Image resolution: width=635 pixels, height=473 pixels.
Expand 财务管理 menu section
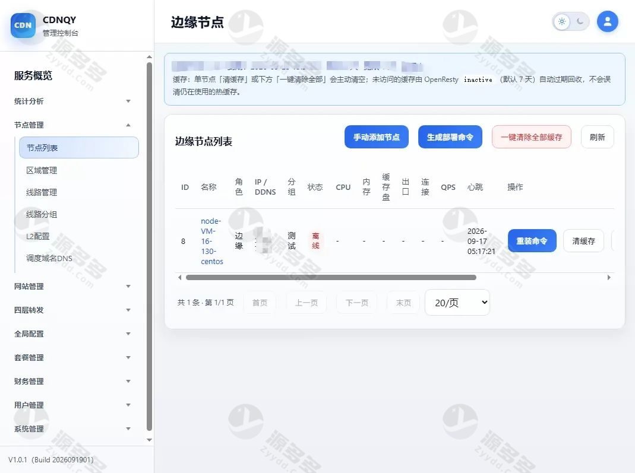[72, 381]
